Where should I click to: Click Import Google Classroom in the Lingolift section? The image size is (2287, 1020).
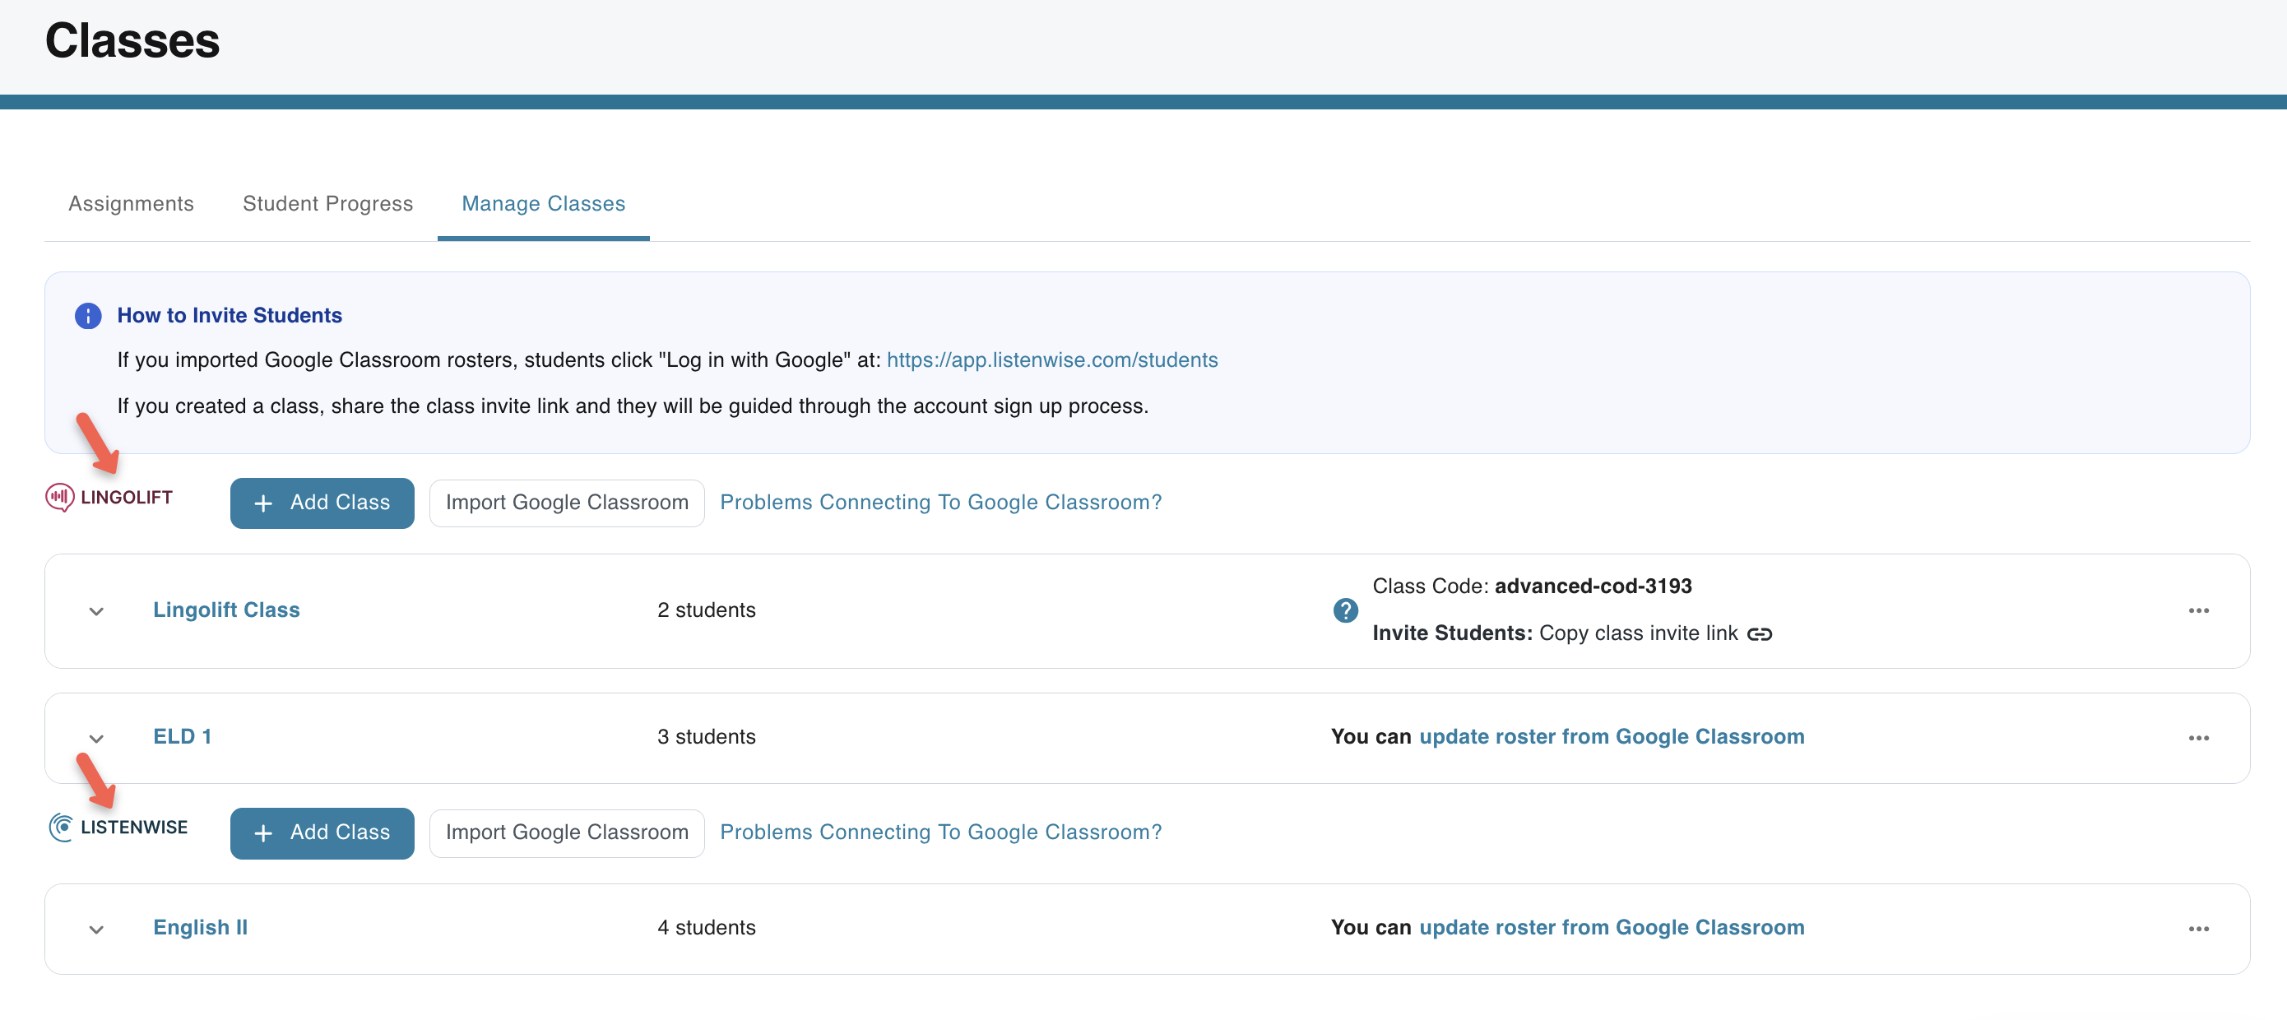coord(567,503)
